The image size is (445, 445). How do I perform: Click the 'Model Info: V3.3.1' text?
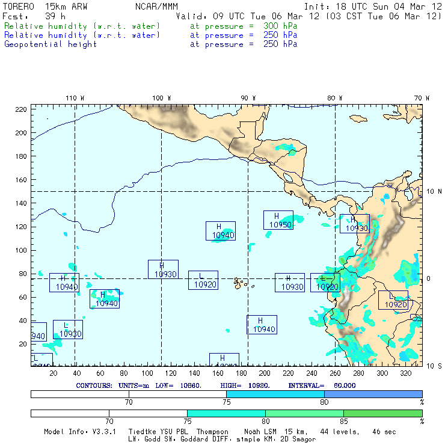coord(80,432)
